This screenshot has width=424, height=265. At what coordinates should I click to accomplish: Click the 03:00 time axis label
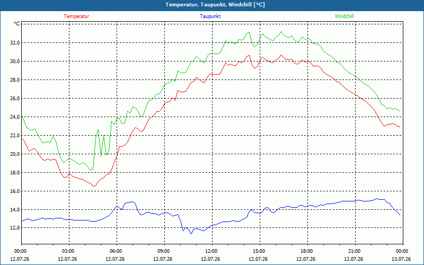68,251
